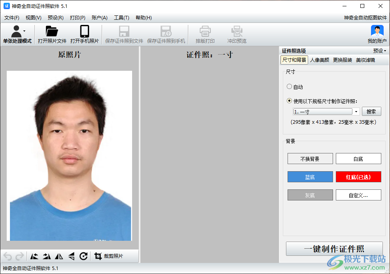Flip the photo horizontally
The height and width of the screenshot is (274, 390).
pos(59,256)
